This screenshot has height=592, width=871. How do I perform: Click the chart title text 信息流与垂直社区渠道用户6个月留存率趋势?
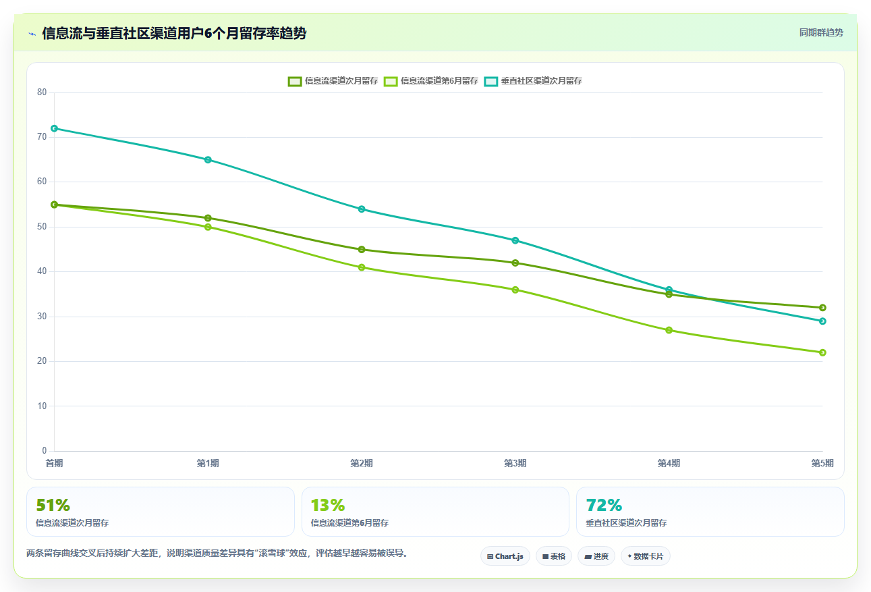[x=174, y=34]
